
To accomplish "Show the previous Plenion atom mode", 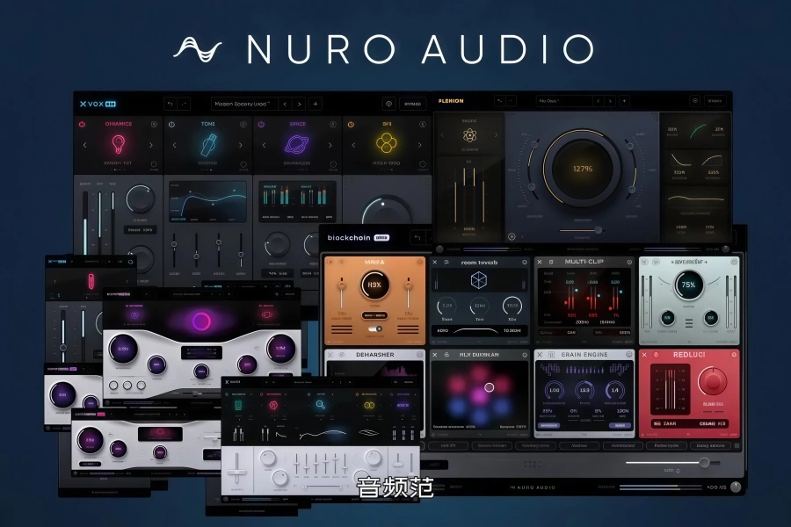I will [x=442, y=135].
